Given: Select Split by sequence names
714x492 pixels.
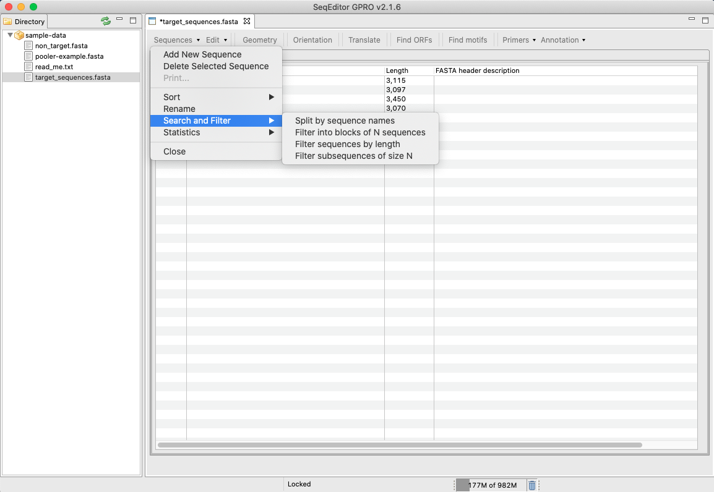Looking at the screenshot, I should (345, 121).
